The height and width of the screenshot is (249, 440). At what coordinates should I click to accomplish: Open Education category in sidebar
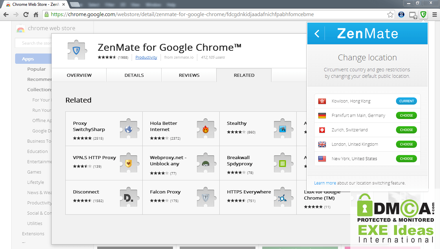pos(37,151)
